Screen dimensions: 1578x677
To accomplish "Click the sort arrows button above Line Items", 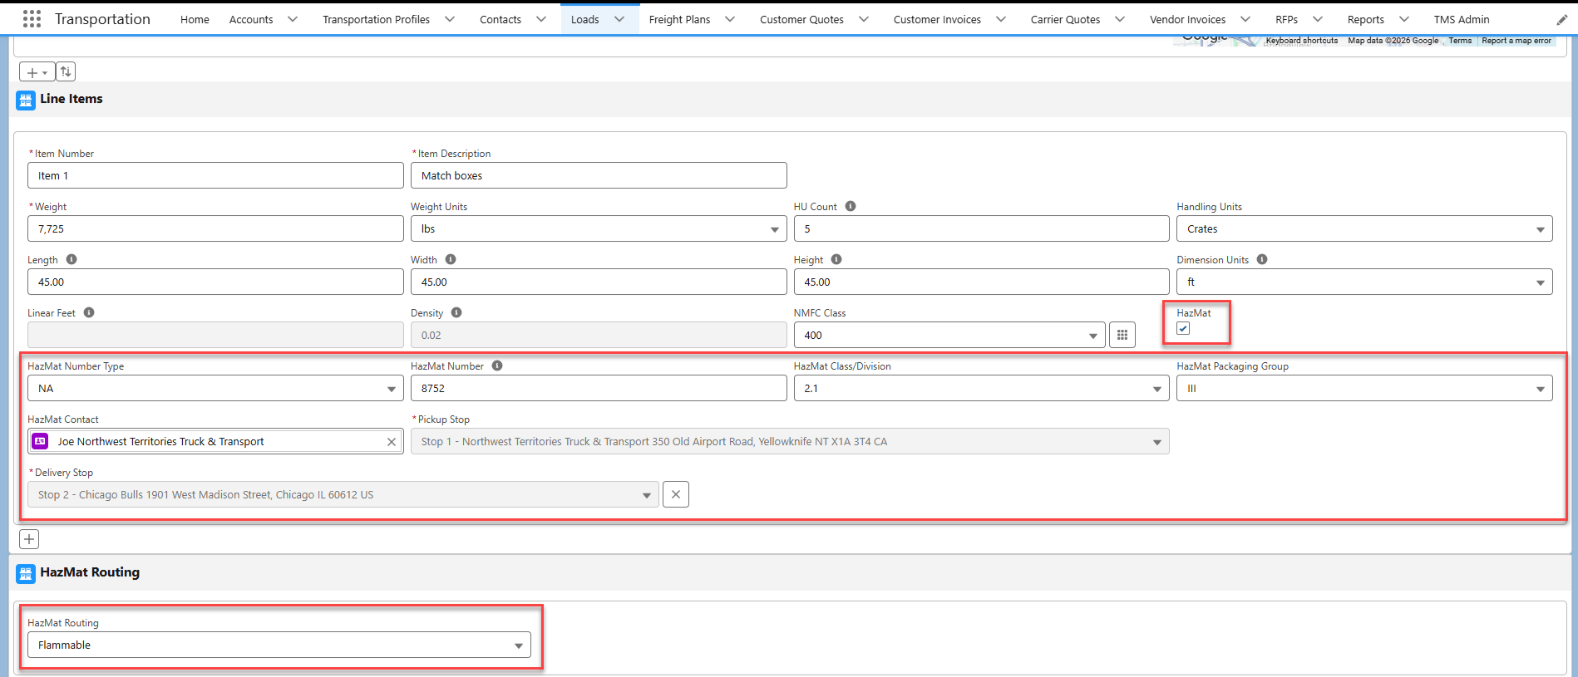I will [66, 72].
